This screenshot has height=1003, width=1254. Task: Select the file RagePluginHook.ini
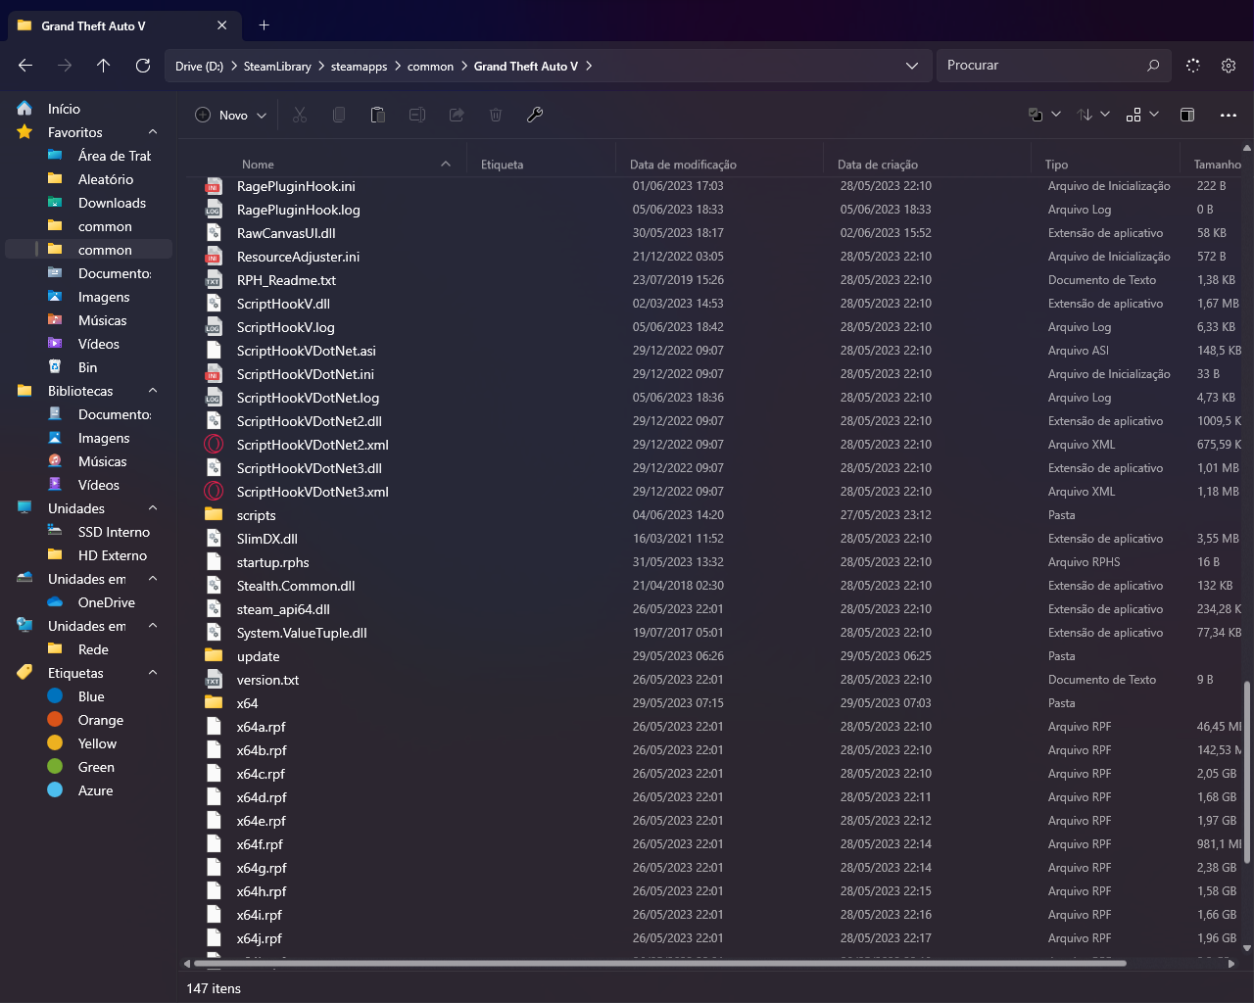(x=296, y=186)
